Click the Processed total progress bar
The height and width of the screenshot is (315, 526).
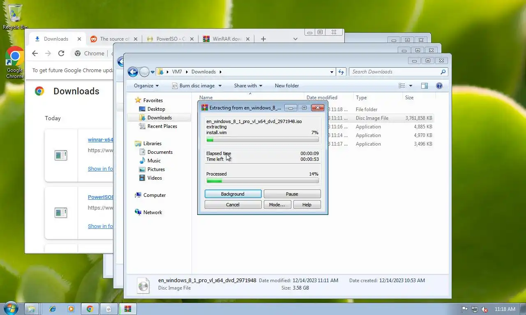[x=263, y=181]
